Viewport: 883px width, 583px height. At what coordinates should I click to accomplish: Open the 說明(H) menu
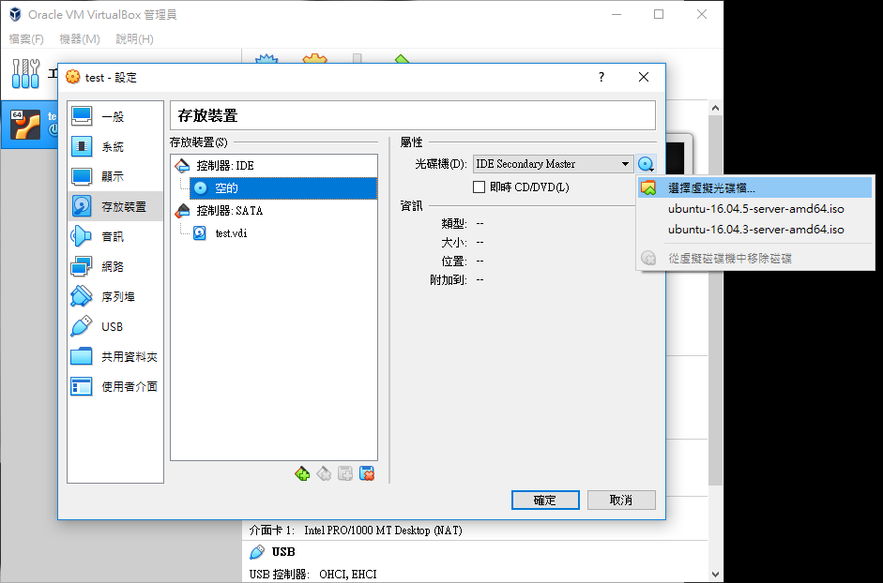coord(134,38)
